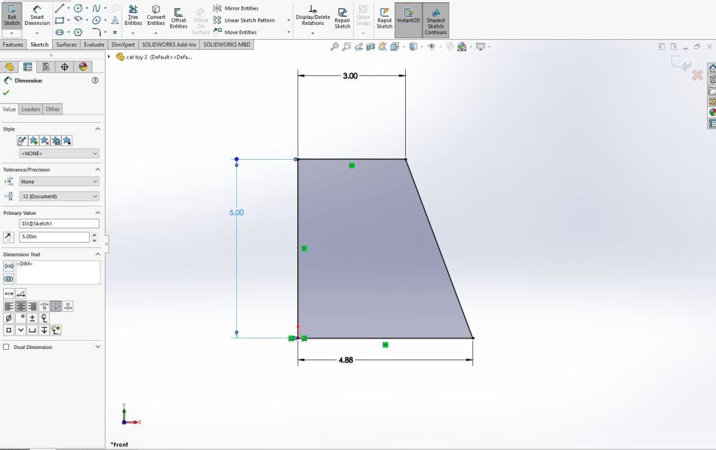Image resolution: width=716 pixels, height=450 pixels.
Task: Open the Style dropdown showing NONE
Action: click(59, 154)
